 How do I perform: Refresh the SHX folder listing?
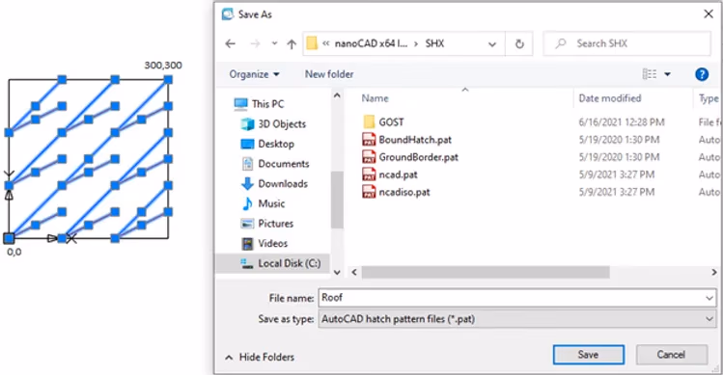tap(519, 43)
